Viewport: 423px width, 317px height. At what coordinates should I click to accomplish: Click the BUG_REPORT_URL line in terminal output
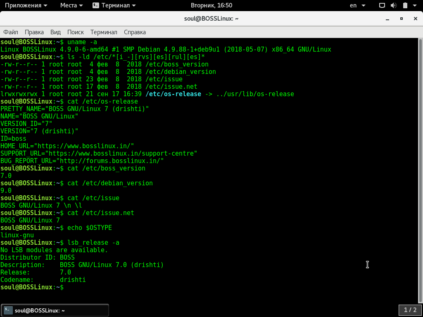click(x=82, y=161)
